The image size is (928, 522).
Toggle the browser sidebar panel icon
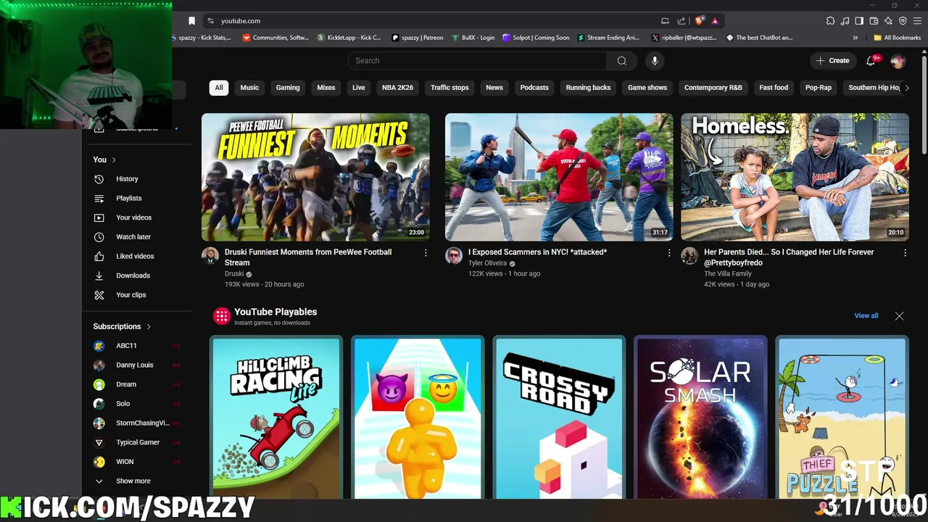coord(859,21)
